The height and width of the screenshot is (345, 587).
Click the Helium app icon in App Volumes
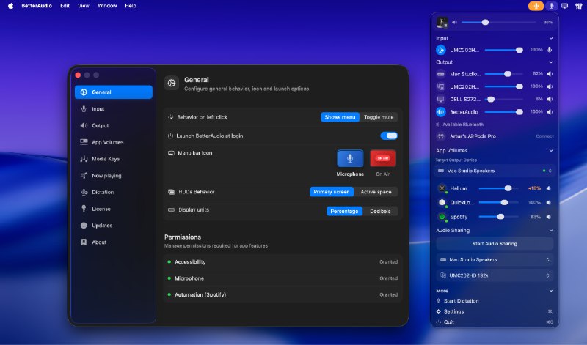point(442,188)
